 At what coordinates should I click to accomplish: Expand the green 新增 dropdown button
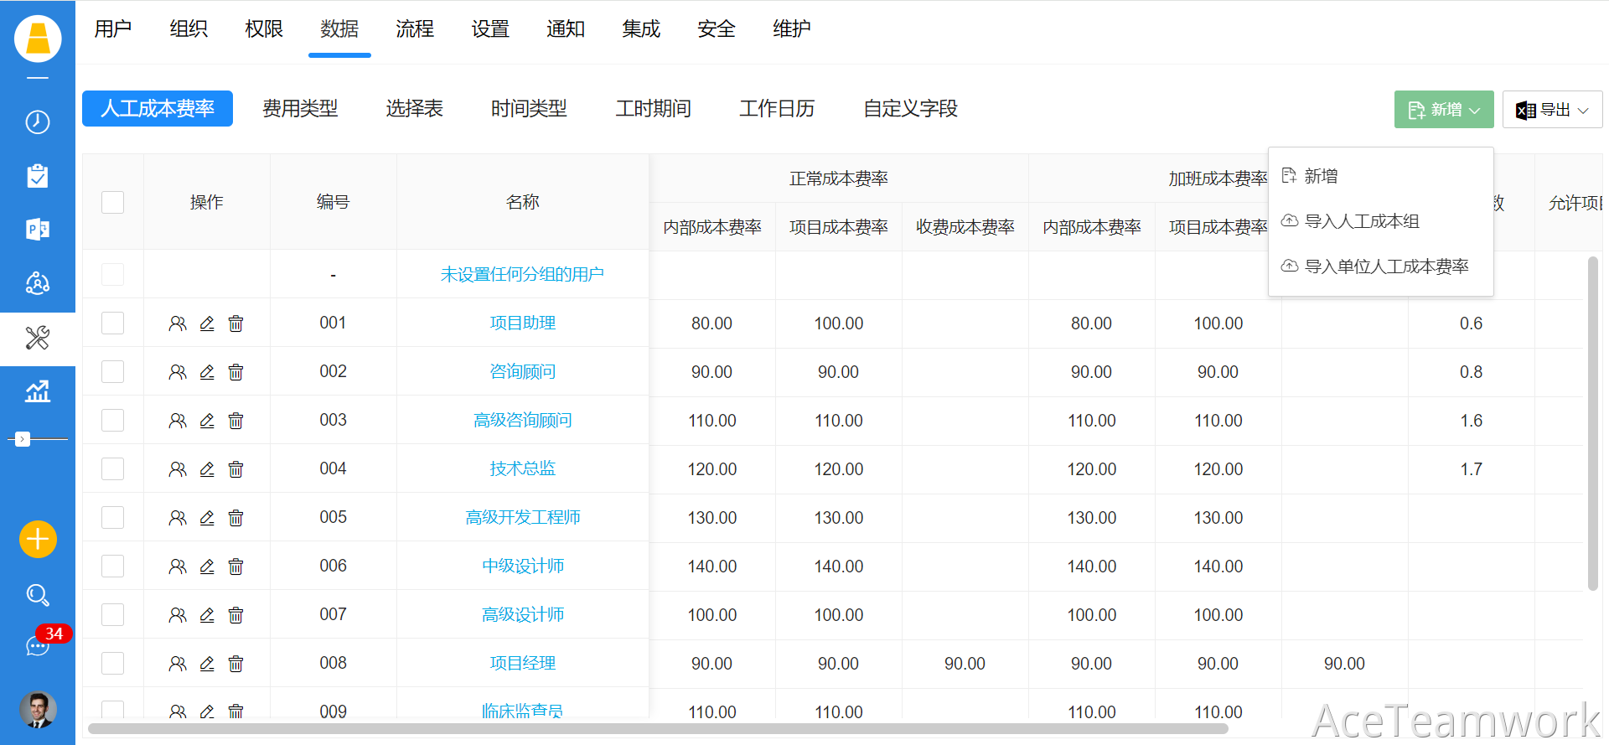[x=1443, y=110]
